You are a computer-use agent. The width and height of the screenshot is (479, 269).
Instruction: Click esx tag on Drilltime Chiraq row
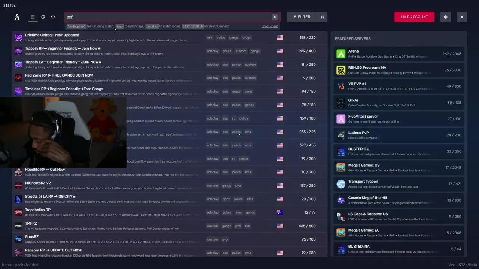210,37
